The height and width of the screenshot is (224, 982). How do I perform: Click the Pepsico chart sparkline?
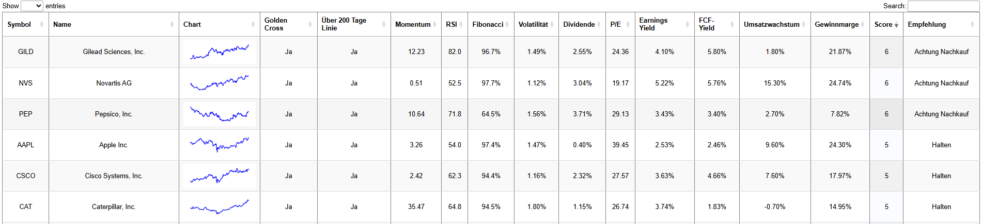220,114
